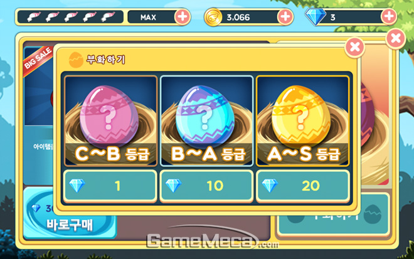Select the golden A~S 등급 egg
The width and height of the screenshot is (414, 259).
point(303,121)
